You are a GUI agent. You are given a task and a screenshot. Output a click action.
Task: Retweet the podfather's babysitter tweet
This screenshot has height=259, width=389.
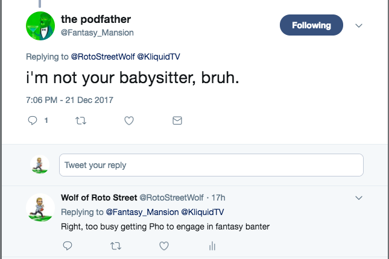(x=80, y=120)
